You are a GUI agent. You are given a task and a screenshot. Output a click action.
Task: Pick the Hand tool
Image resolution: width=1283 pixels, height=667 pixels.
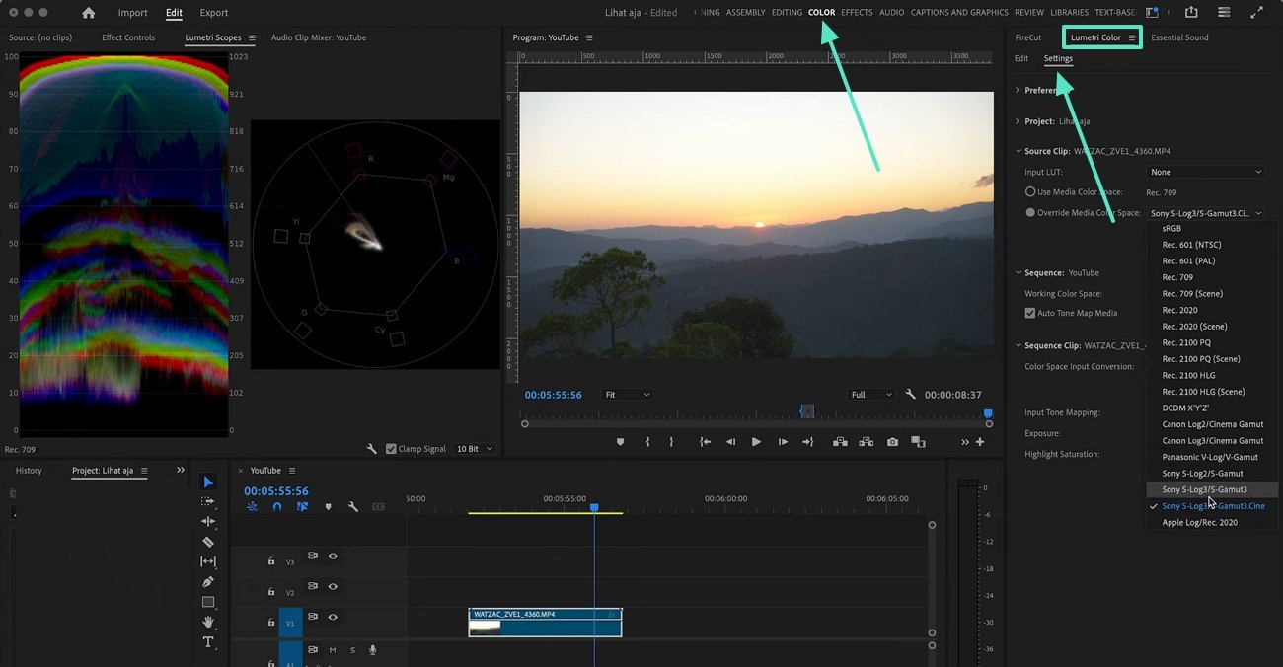(x=208, y=622)
